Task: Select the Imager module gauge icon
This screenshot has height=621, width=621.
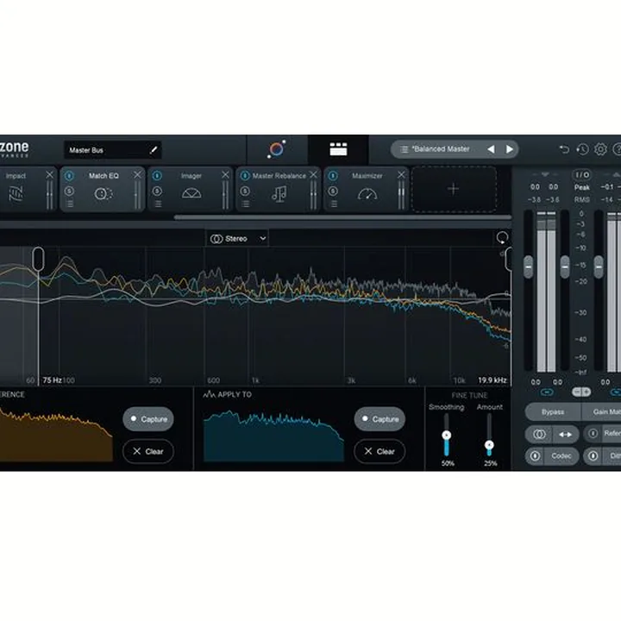Action: click(x=191, y=194)
